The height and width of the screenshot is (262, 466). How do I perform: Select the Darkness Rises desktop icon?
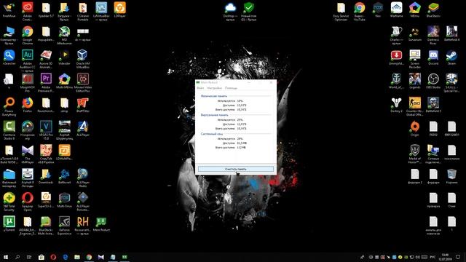pos(433,35)
